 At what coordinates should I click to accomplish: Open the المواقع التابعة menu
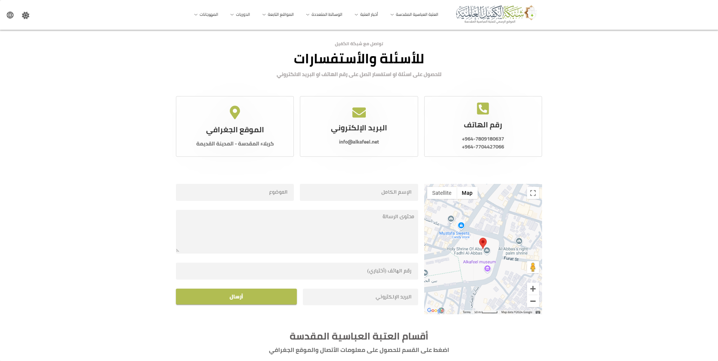[278, 15]
